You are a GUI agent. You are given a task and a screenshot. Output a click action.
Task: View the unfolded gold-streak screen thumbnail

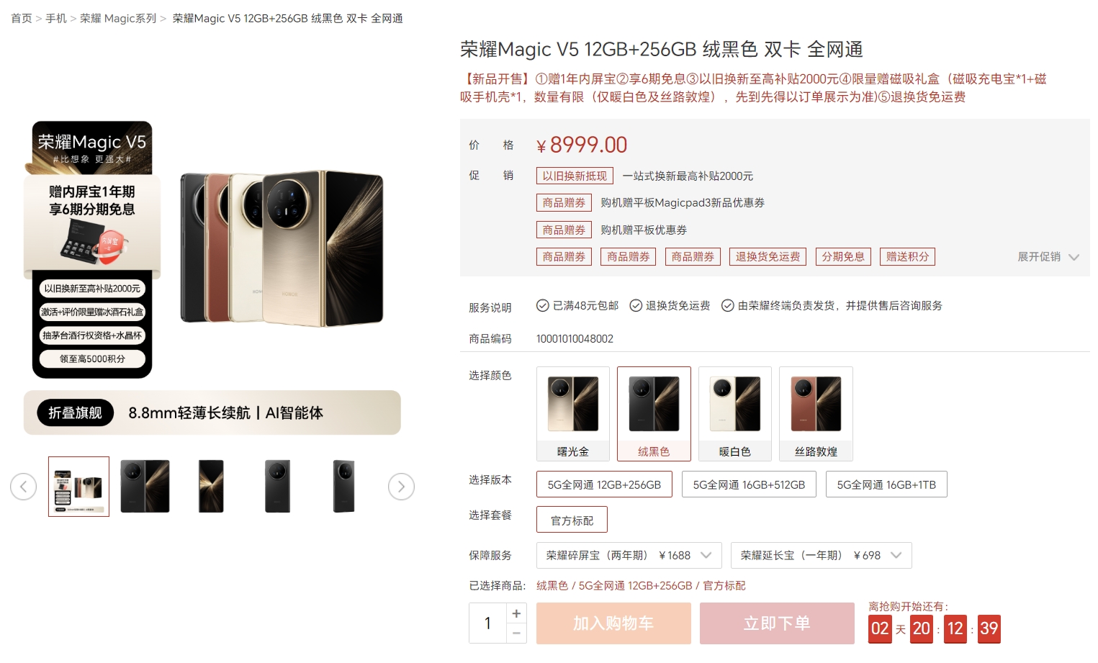tap(211, 487)
